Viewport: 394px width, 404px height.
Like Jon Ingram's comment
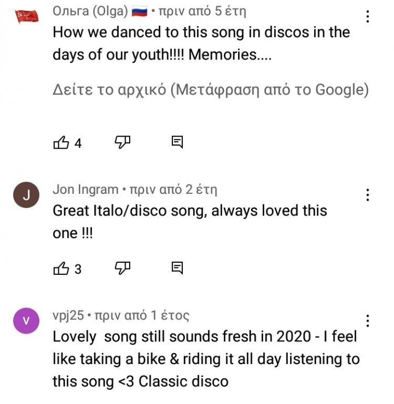click(x=61, y=268)
